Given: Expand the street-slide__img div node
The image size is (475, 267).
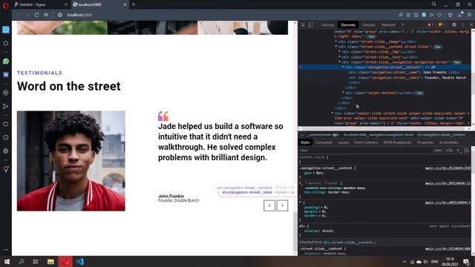Looking at the screenshot, I should 340,52.
